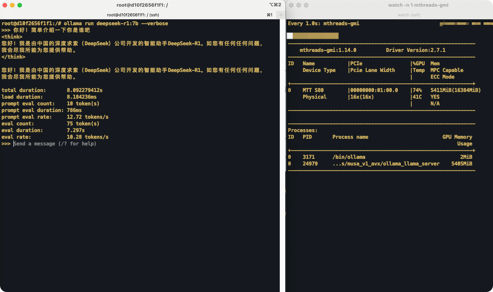Click the prompt eval duration 786ms
This screenshot has width=493, height=292.
tap(74, 110)
